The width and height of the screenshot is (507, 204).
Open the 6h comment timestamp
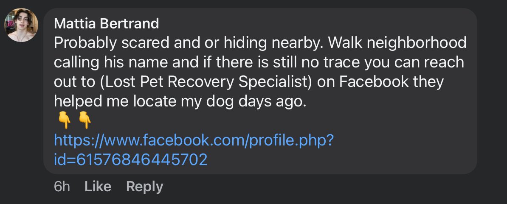point(62,187)
